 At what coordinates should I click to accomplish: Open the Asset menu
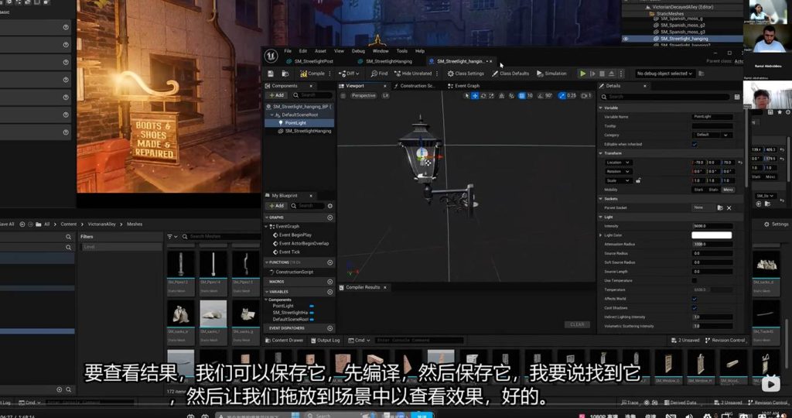320,51
